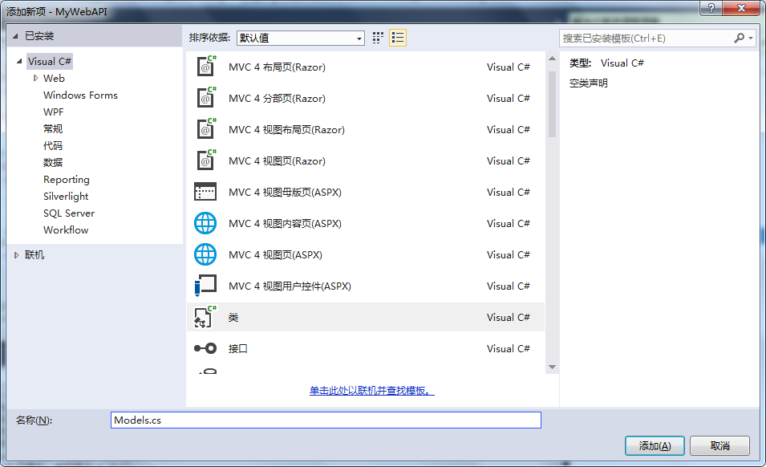Screen dimensions: 766x467
Task: Select the Reporting category
Action: point(67,179)
